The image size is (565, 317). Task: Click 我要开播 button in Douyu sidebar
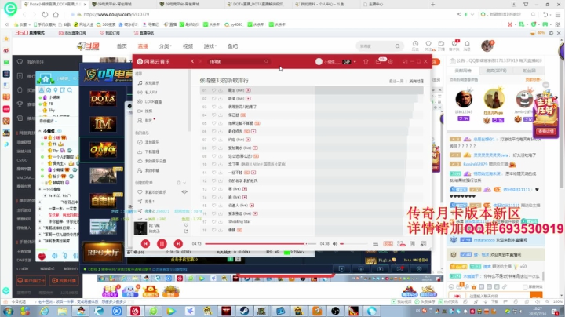pos(64,280)
